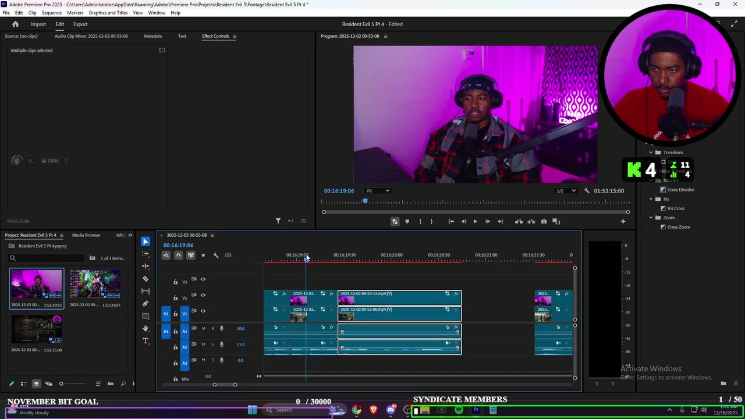Click Add Marker in timeline header
745x419 pixels.
tap(203, 255)
